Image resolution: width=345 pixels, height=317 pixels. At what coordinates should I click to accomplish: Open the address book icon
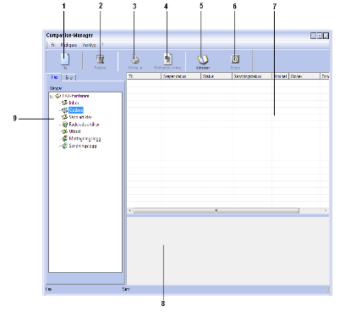coord(203,59)
